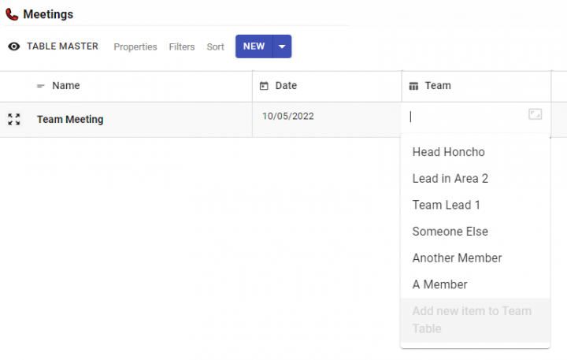567x360 pixels.
Task: Click the text icon in Name column header
Action: (x=41, y=86)
